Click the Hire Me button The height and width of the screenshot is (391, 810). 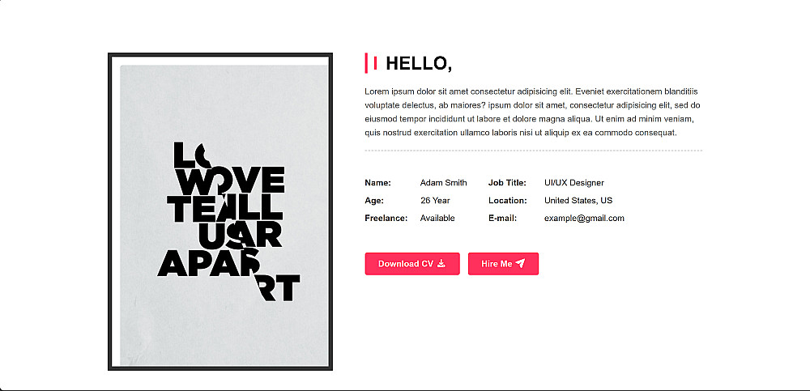pyautogui.click(x=503, y=263)
